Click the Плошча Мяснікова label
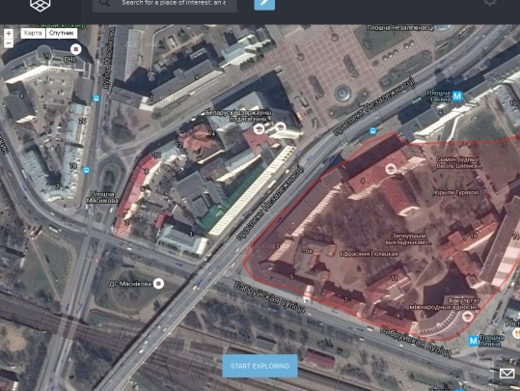520x391 pixels. click(x=102, y=197)
